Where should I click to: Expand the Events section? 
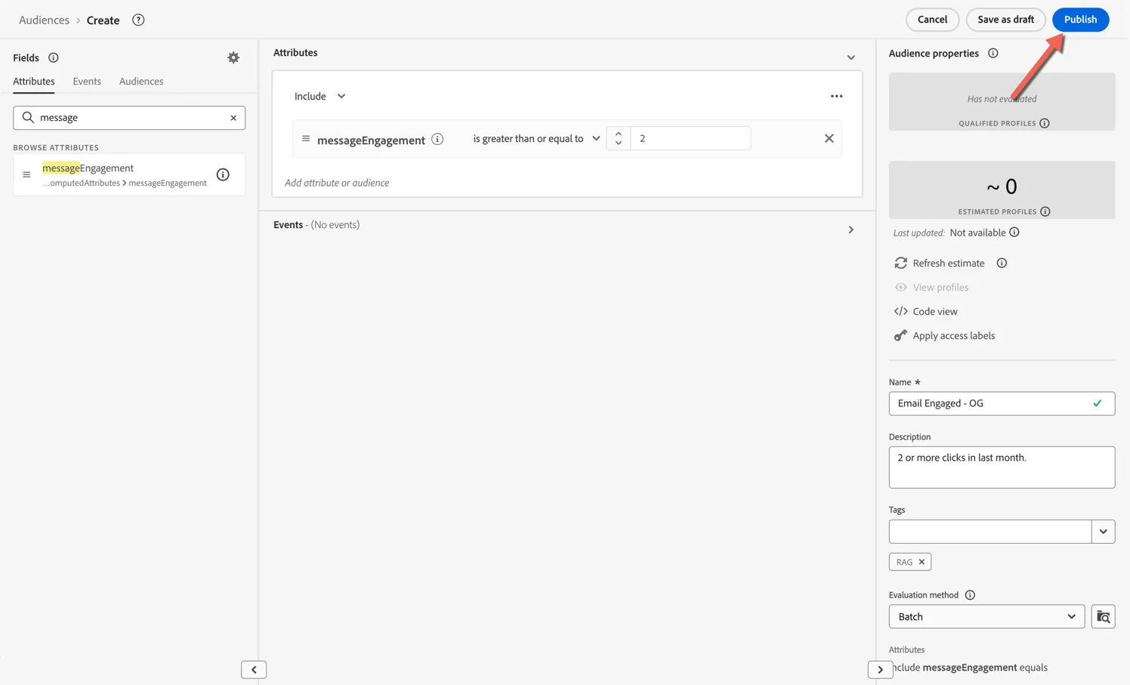[851, 230]
